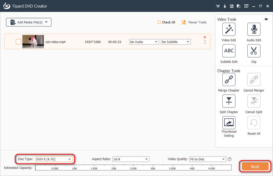Click the Merge Chapter icon

pyautogui.click(x=228, y=80)
